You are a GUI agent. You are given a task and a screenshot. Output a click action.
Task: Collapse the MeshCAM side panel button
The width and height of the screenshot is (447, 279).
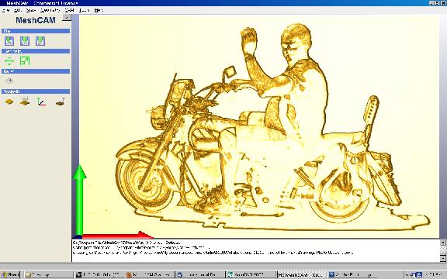point(67,17)
